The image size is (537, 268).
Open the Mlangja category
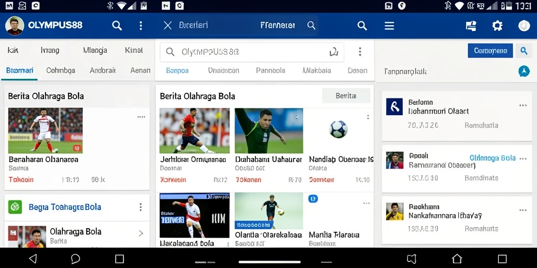pos(95,51)
